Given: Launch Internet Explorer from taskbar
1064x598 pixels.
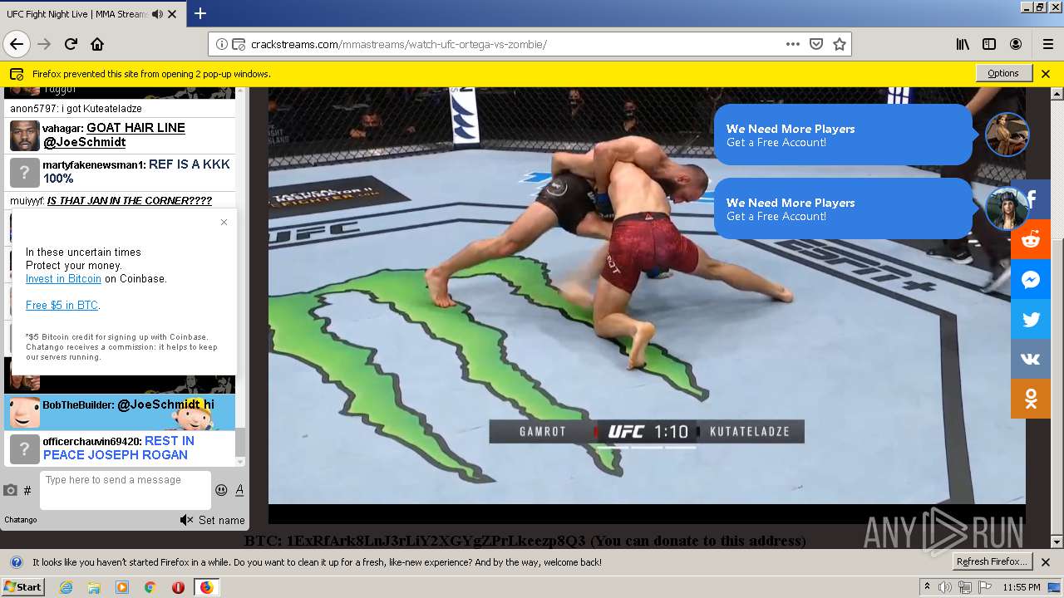Looking at the screenshot, I should (x=66, y=587).
